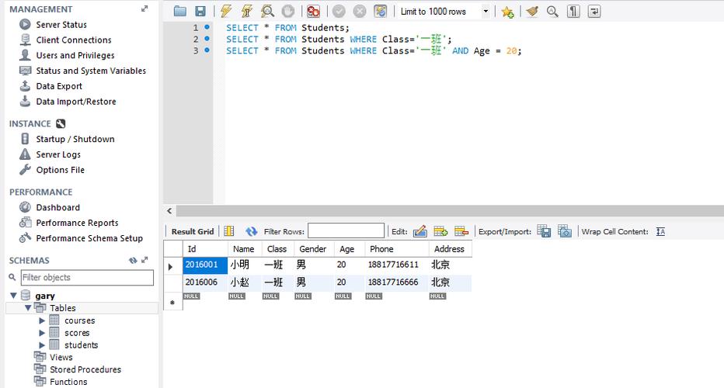Click the Filter Rows field
Viewport: 724px width, 388px height.
tap(346, 230)
